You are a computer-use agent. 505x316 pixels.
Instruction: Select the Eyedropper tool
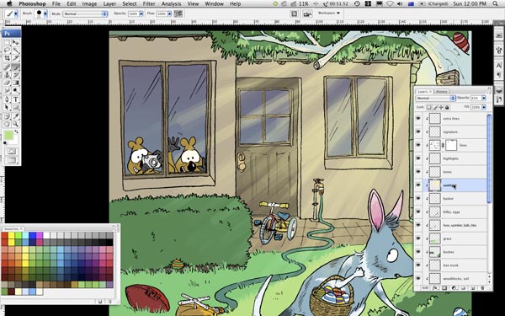click(x=15, y=116)
